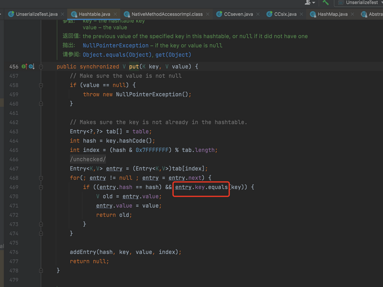Collapse the put method at line 456
Screen dimensions: 383x287
coord(41,66)
